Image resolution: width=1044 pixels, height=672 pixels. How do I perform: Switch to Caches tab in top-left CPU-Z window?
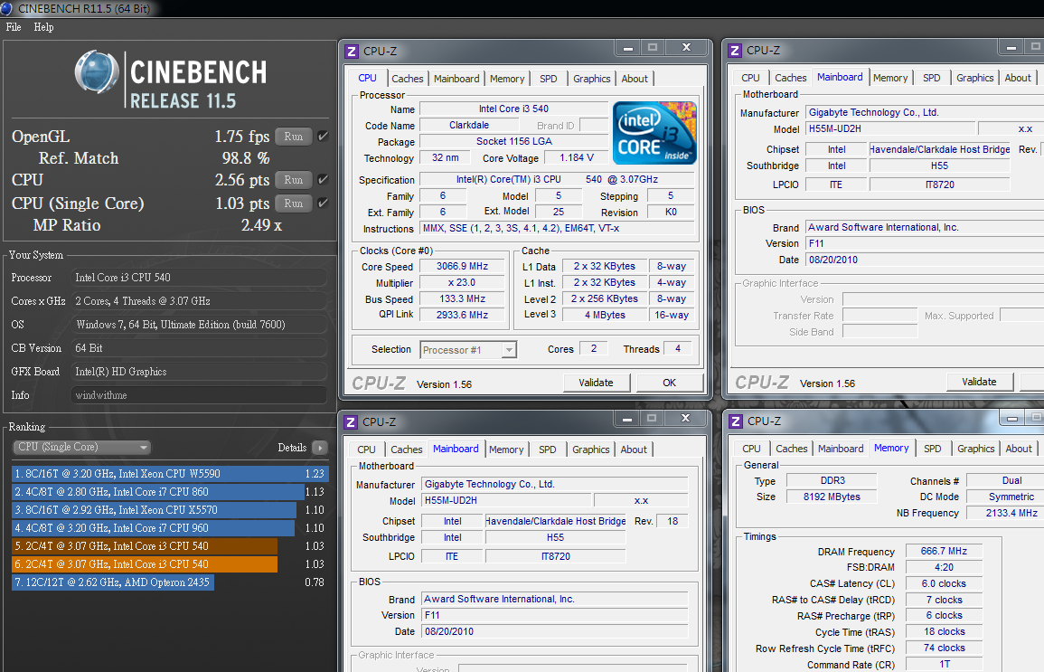click(x=408, y=79)
